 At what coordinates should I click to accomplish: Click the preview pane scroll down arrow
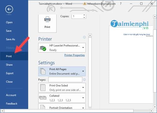click(155, 107)
